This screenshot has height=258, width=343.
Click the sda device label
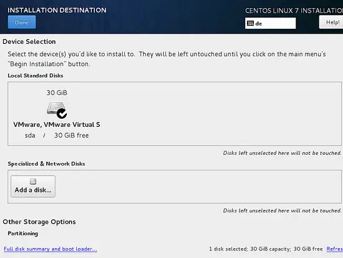30,136
